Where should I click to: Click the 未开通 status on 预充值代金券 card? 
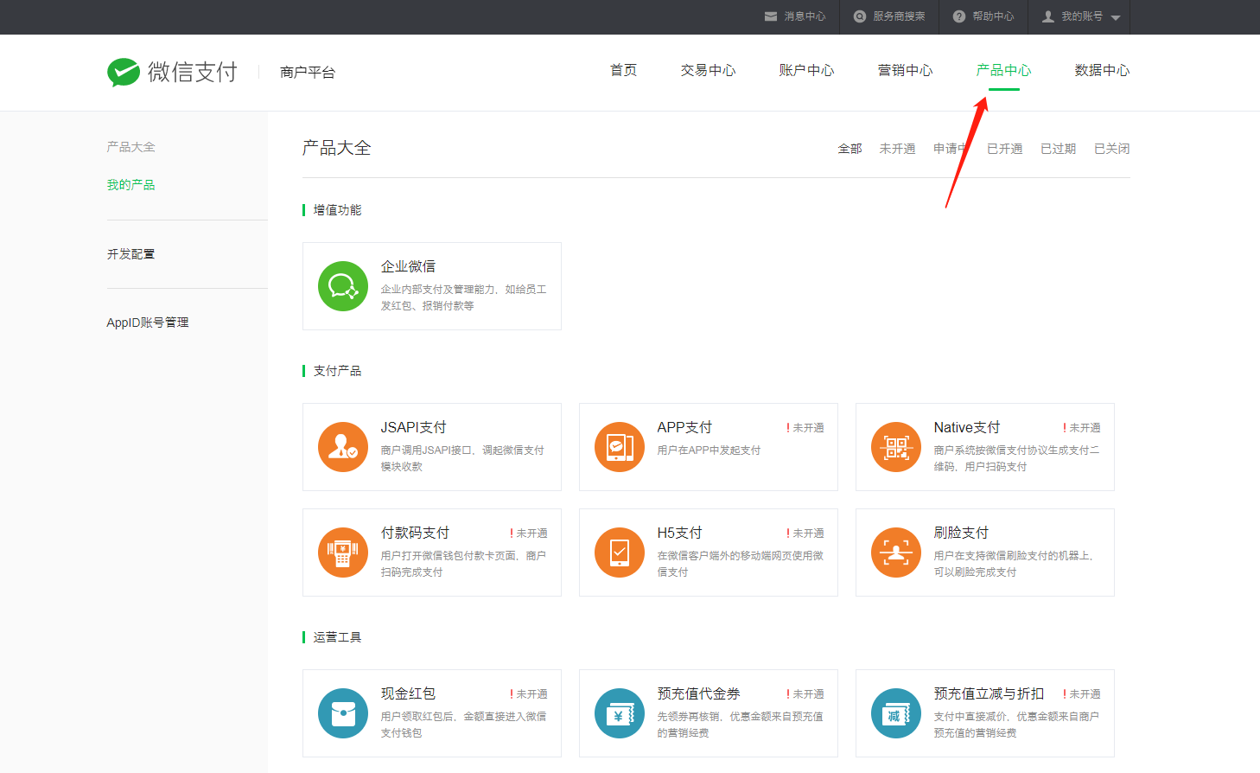[805, 694]
